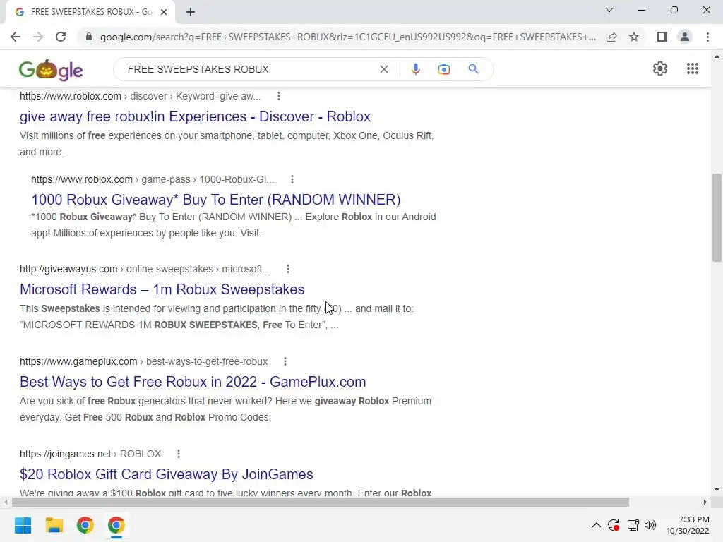Open give away free robux Discover Roblox link
The width and height of the screenshot is (723, 542).
pos(195,116)
